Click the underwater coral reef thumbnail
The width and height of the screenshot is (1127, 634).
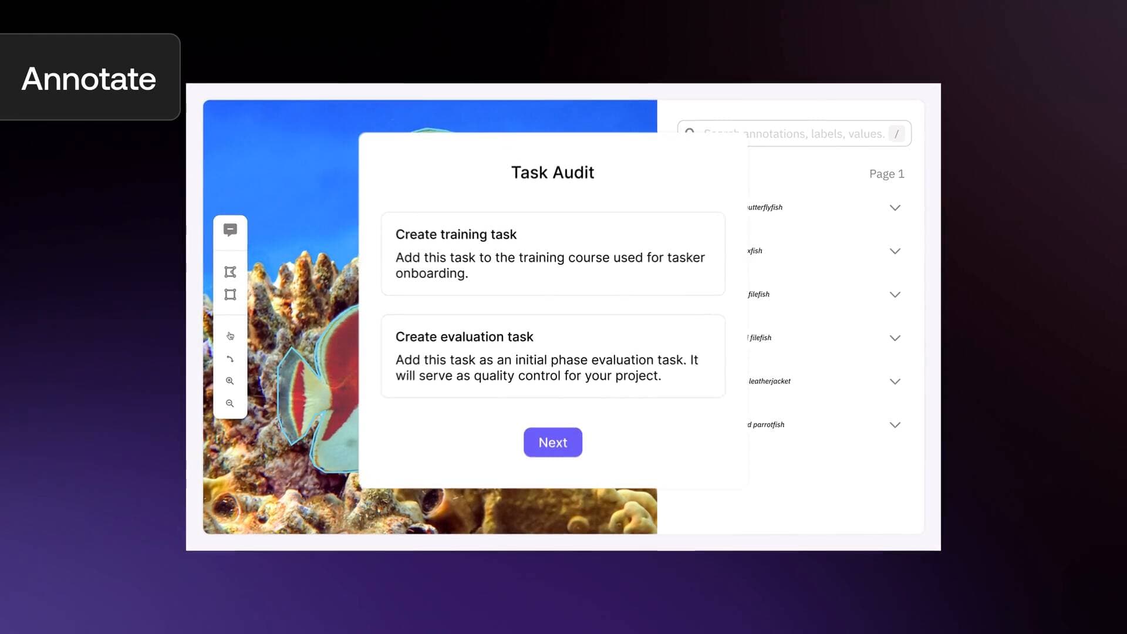coord(430,316)
